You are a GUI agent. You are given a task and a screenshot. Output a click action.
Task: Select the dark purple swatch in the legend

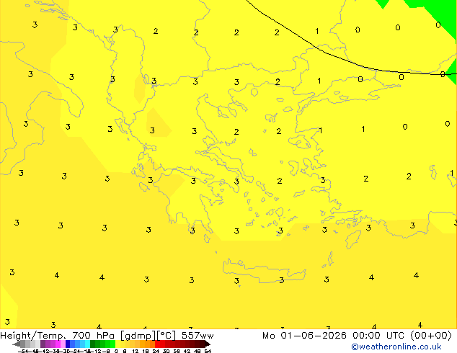[43, 344]
